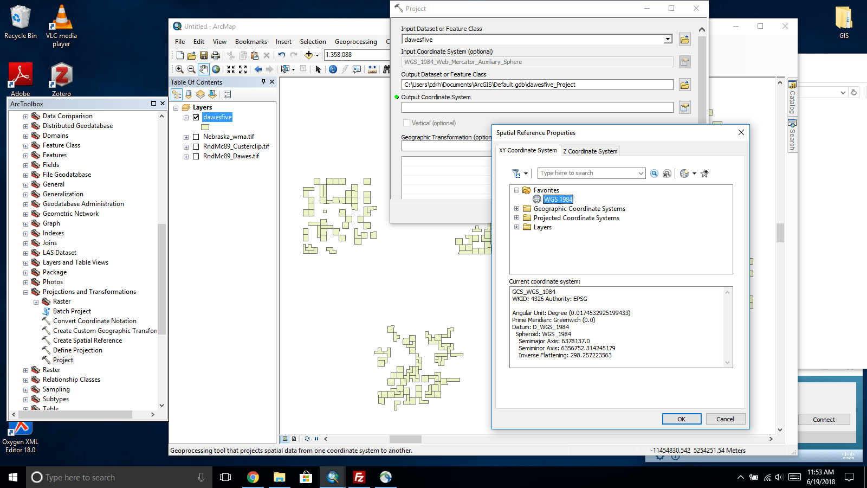Click the Add Data icon

pos(309,55)
